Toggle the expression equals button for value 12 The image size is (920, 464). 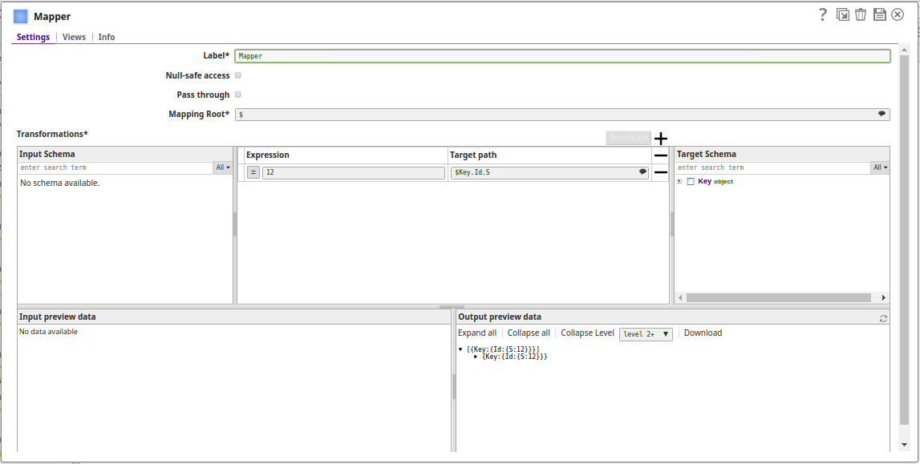point(253,173)
